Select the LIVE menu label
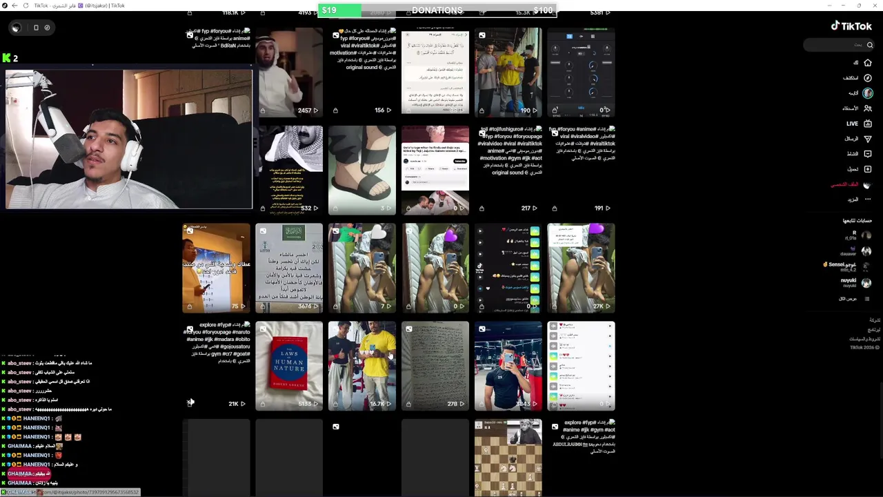883x497 pixels. (x=852, y=124)
